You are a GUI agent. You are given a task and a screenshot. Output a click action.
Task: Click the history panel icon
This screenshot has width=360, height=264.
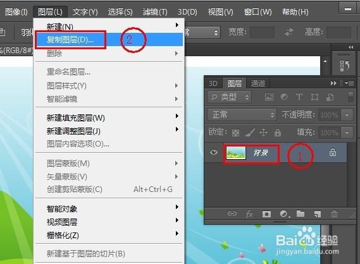(344, 66)
